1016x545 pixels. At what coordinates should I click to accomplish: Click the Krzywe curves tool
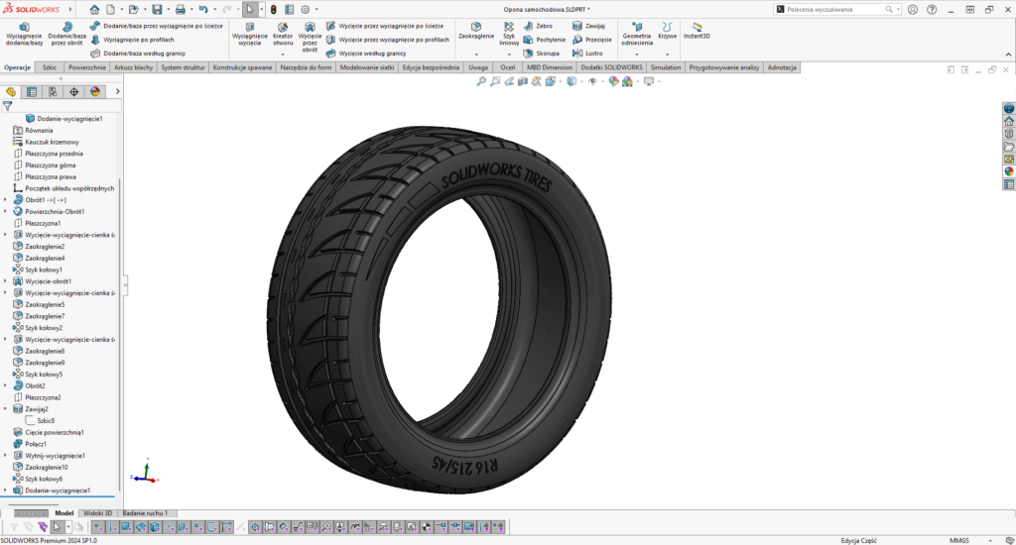pos(667,31)
